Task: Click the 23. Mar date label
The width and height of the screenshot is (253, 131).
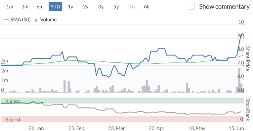Action: pyautogui.click(x=116, y=128)
